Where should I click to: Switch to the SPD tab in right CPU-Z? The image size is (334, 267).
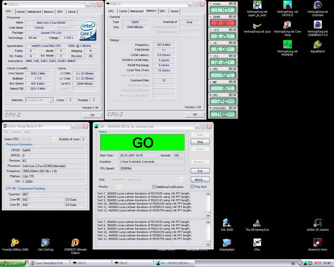coord(162,11)
